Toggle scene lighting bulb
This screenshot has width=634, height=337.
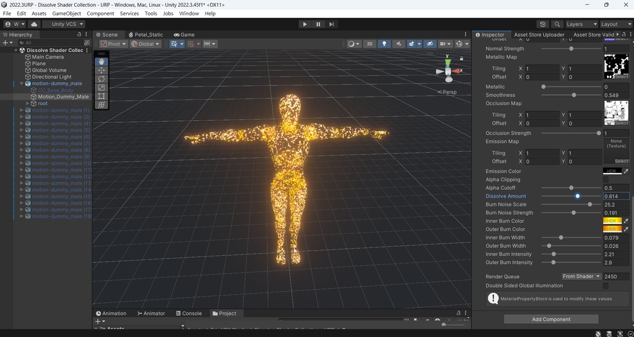(384, 44)
